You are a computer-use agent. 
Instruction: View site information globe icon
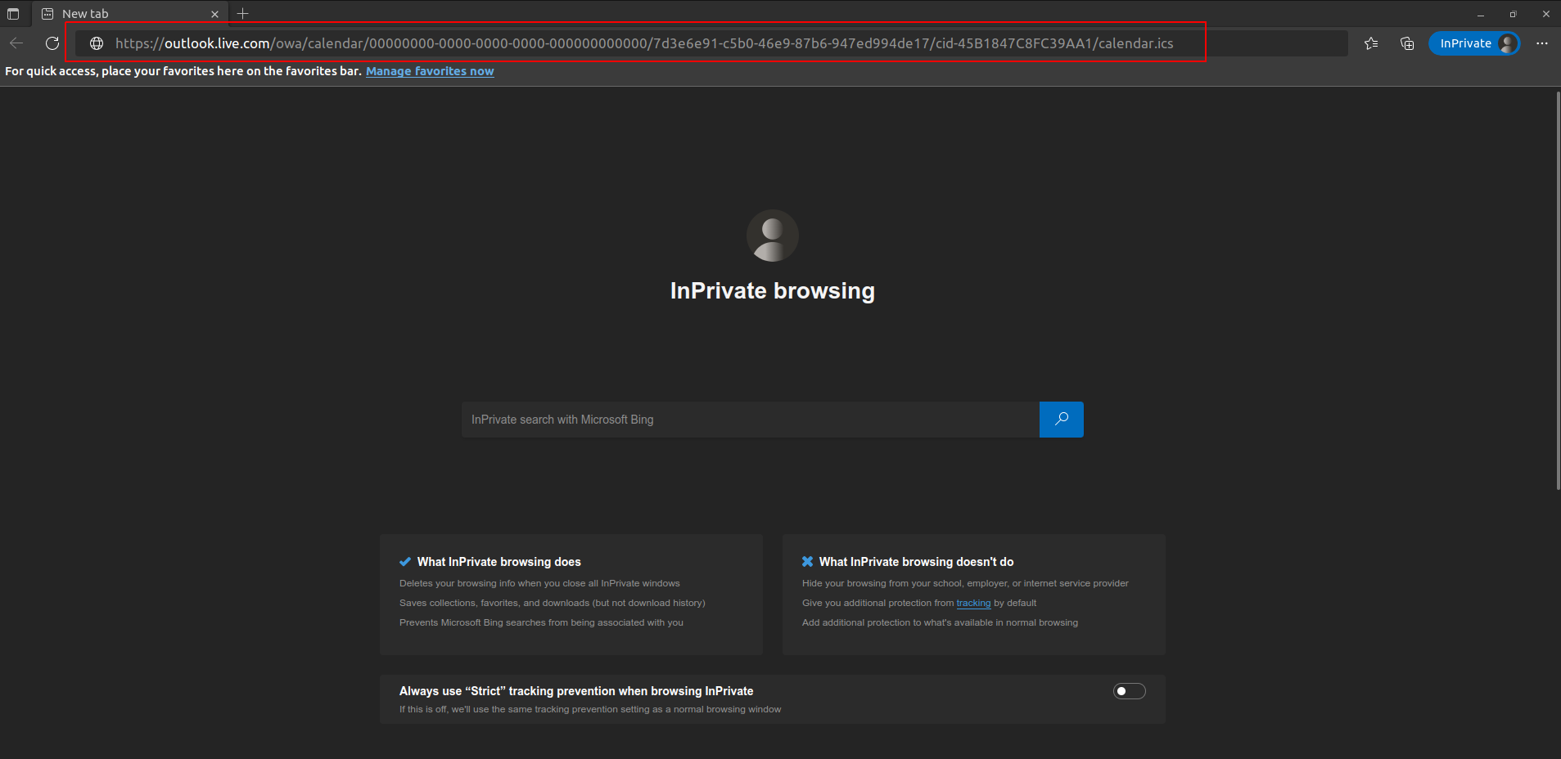(x=97, y=43)
